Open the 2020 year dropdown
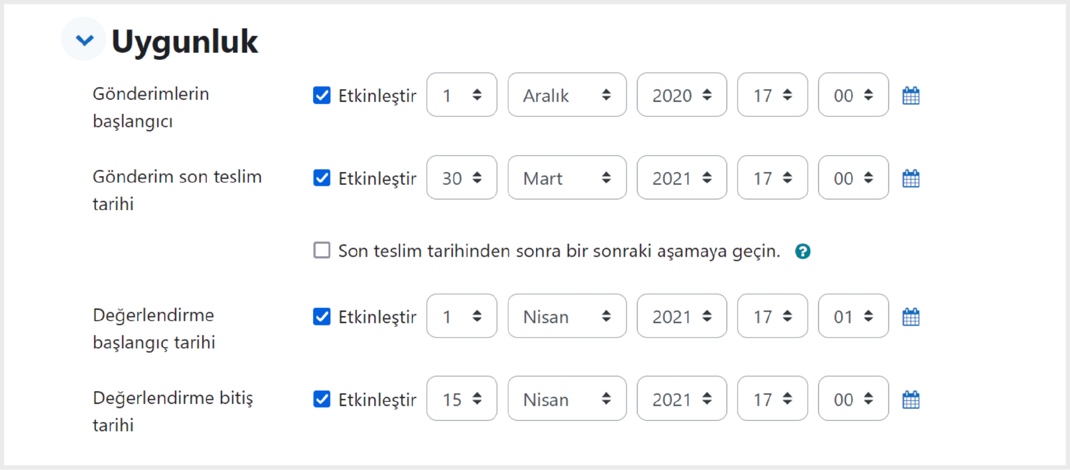1070x470 pixels. click(682, 95)
